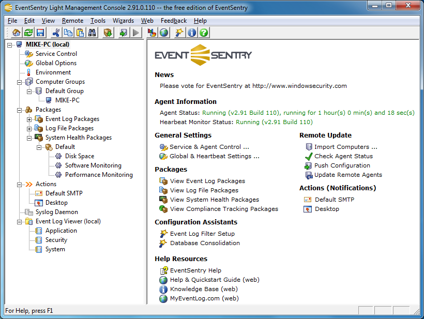Image resolution: width=424 pixels, height=319 pixels.
Task: Click the binoculars Find toolbar icon
Action: point(92,33)
